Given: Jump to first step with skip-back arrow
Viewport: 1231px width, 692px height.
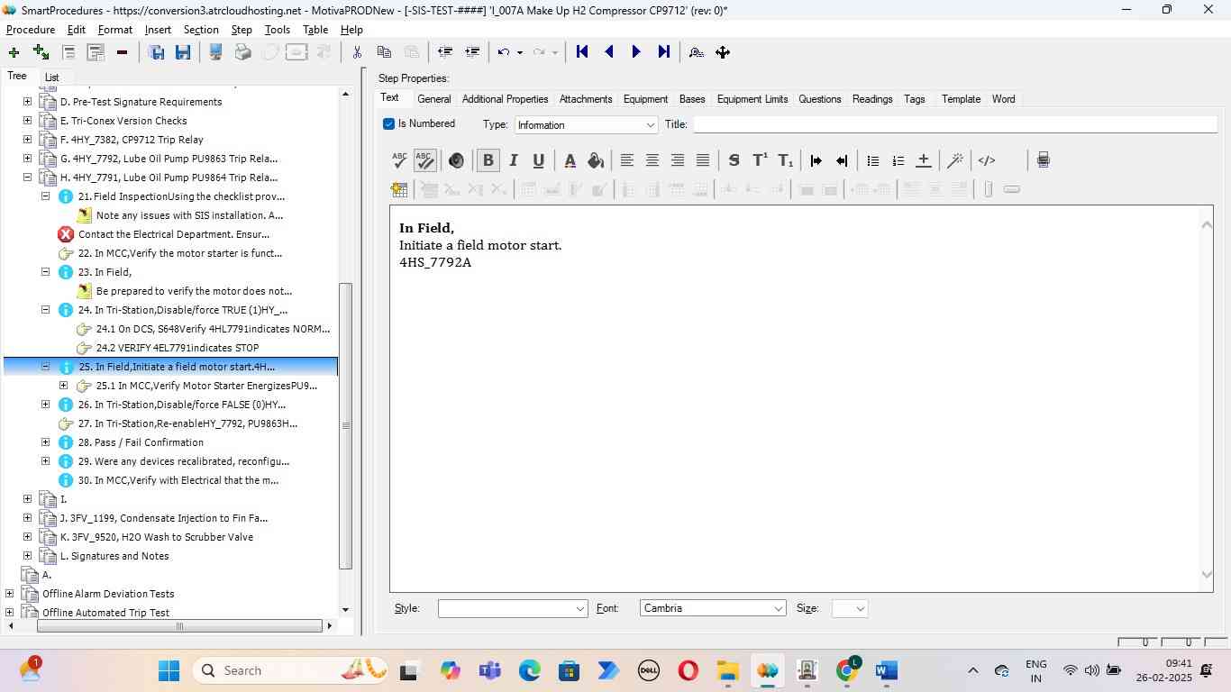Looking at the screenshot, I should click(x=582, y=52).
